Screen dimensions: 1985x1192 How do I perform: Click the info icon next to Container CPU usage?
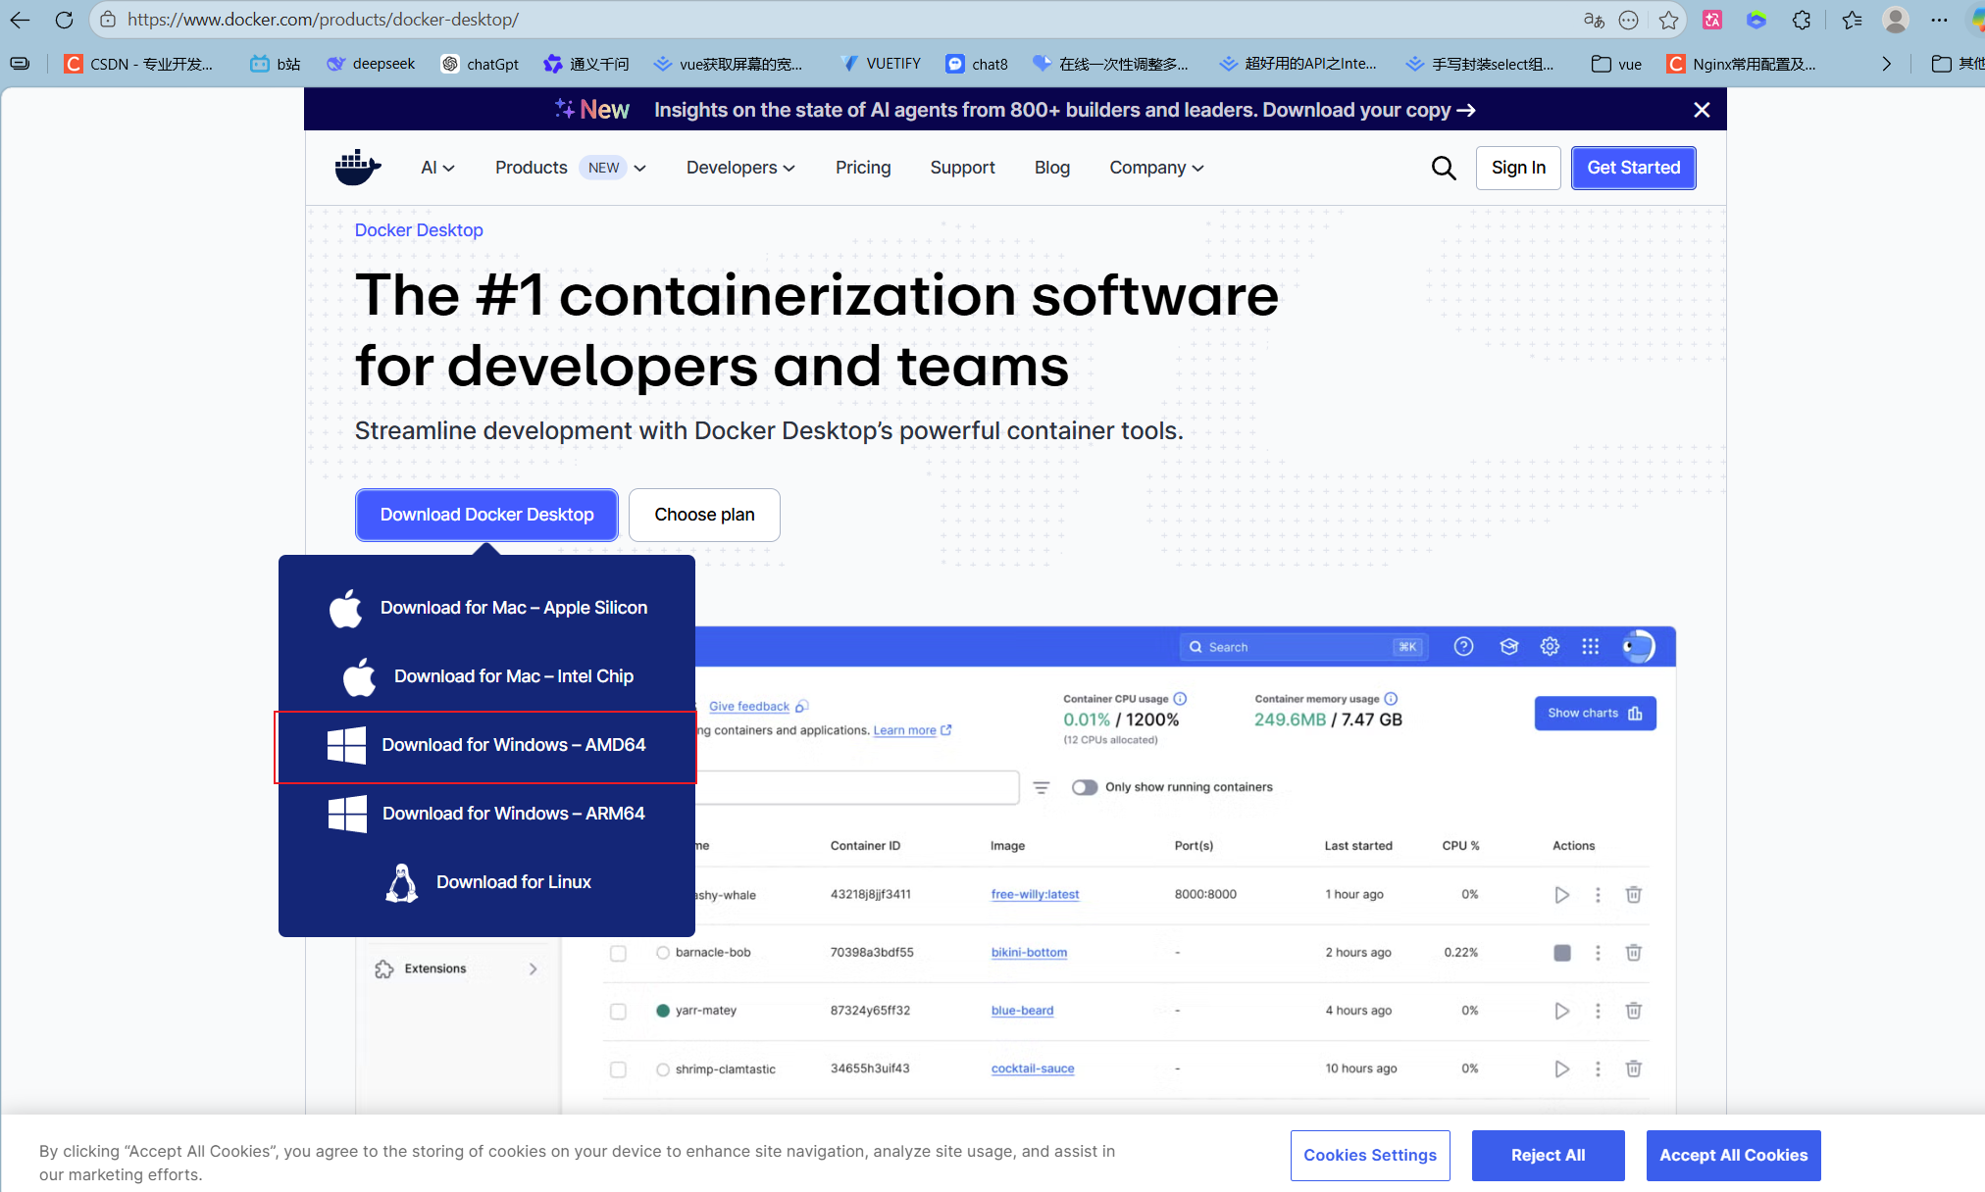coord(1180,699)
